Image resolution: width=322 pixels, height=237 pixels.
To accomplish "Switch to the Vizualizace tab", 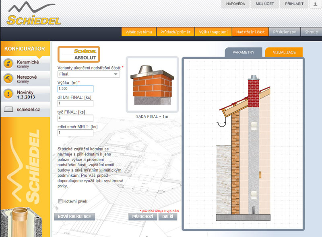I will click(x=284, y=52).
